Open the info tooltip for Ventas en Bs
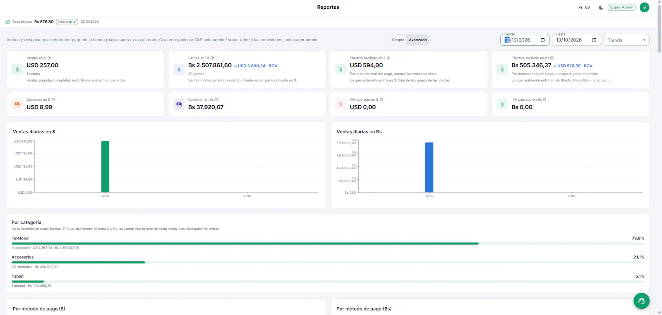662x315 pixels. pyautogui.click(x=213, y=58)
